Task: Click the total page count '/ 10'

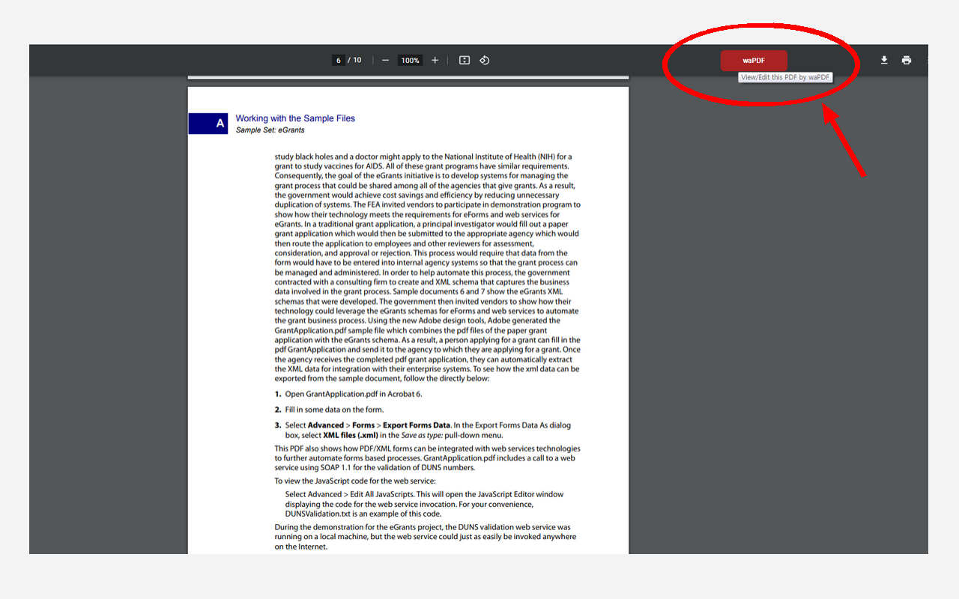Action: (x=354, y=60)
